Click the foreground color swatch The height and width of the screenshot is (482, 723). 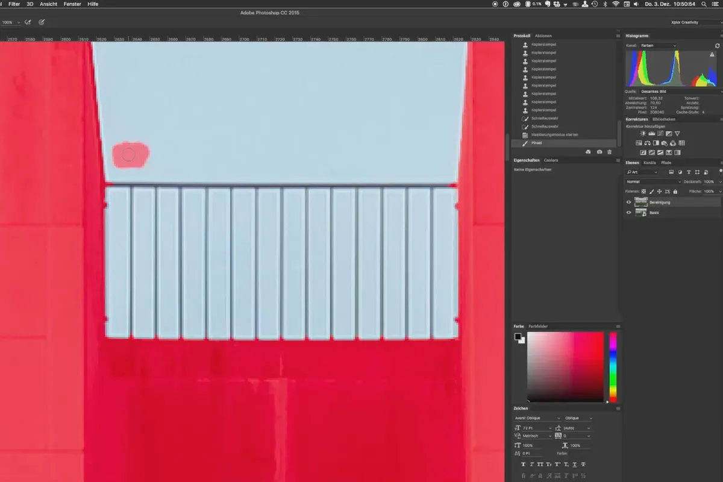tap(518, 337)
